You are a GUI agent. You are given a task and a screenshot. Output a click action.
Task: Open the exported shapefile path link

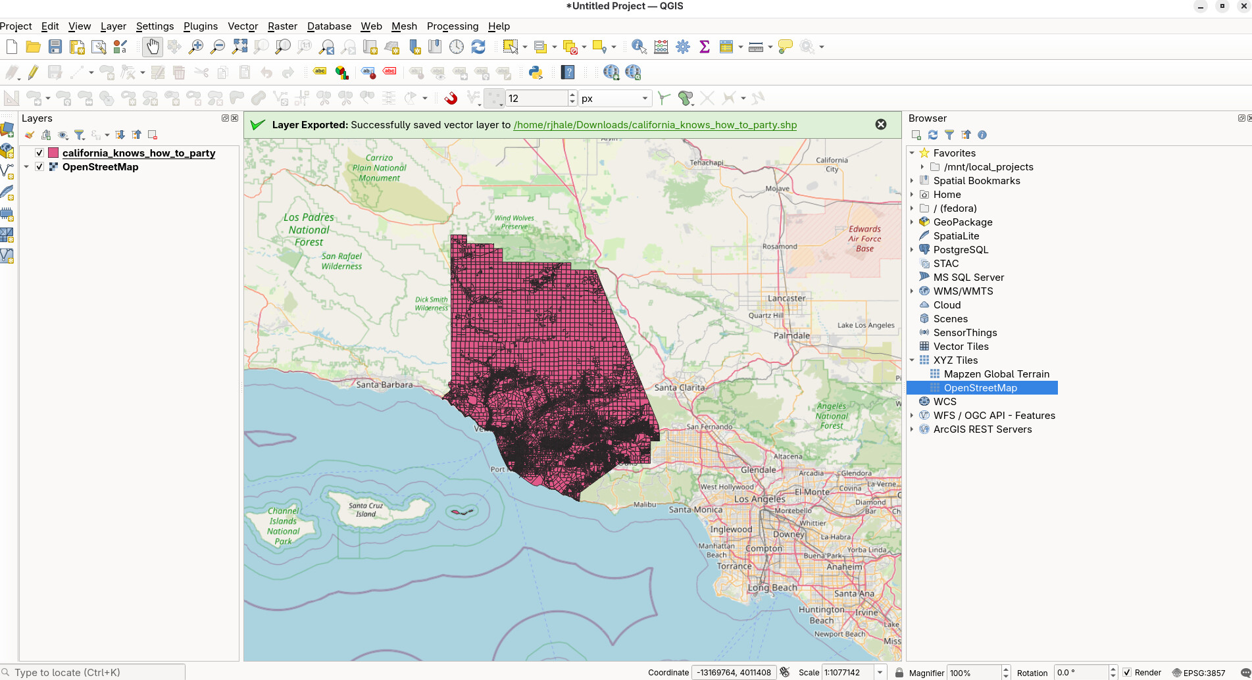tap(655, 125)
